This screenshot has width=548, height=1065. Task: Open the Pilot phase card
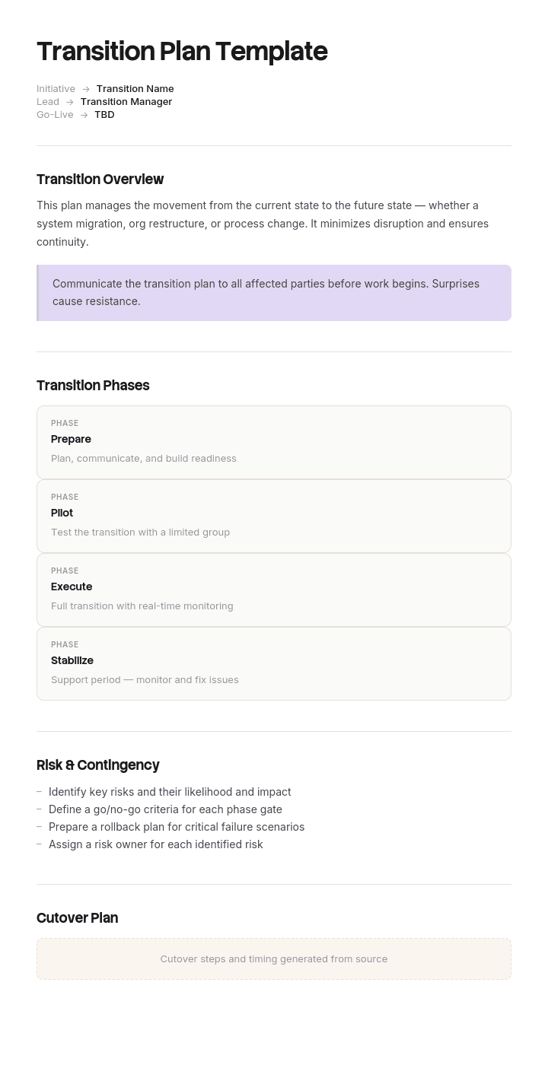[274, 516]
